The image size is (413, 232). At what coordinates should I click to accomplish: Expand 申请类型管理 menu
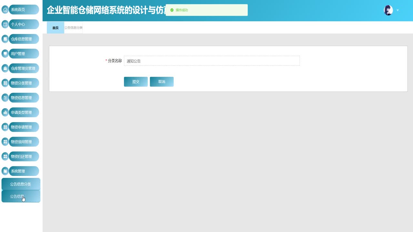click(24, 112)
